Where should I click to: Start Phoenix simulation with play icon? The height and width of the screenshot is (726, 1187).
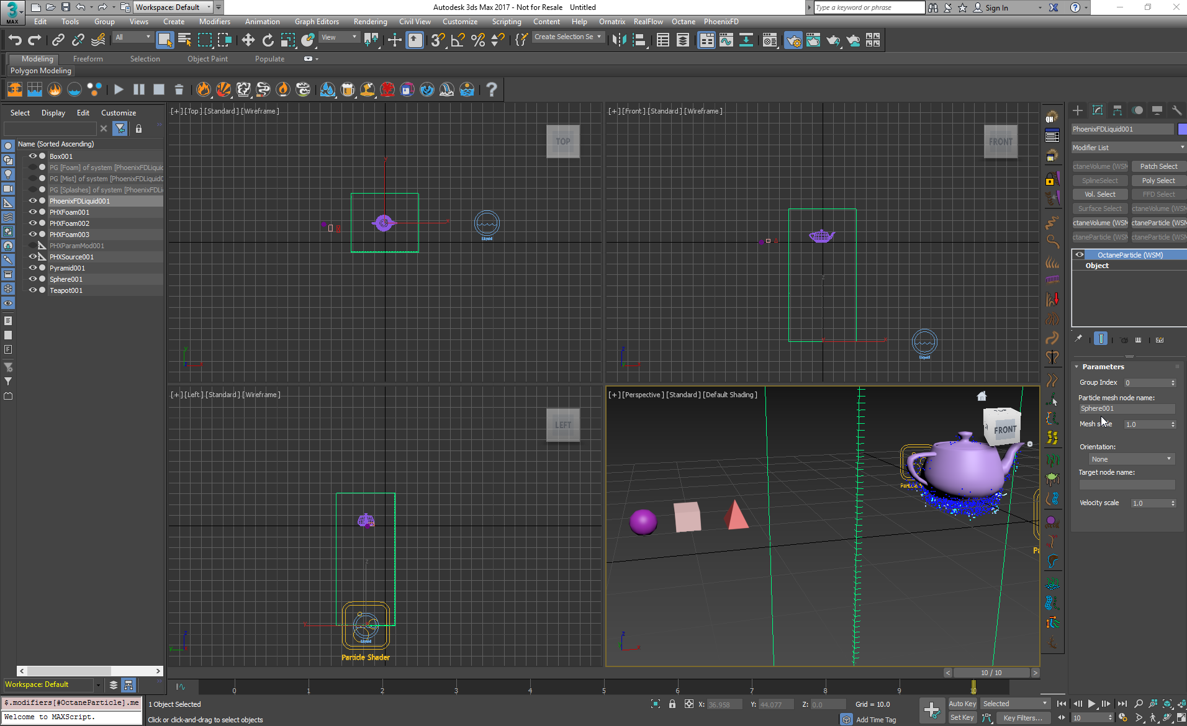[119, 89]
